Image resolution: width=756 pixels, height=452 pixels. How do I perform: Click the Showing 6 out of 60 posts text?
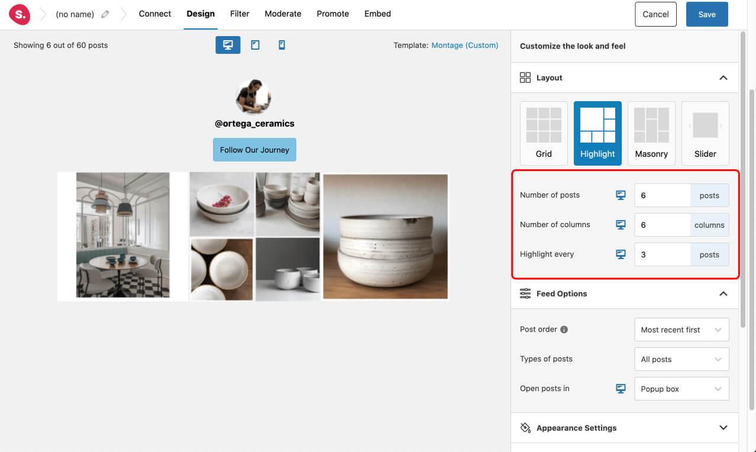point(61,45)
